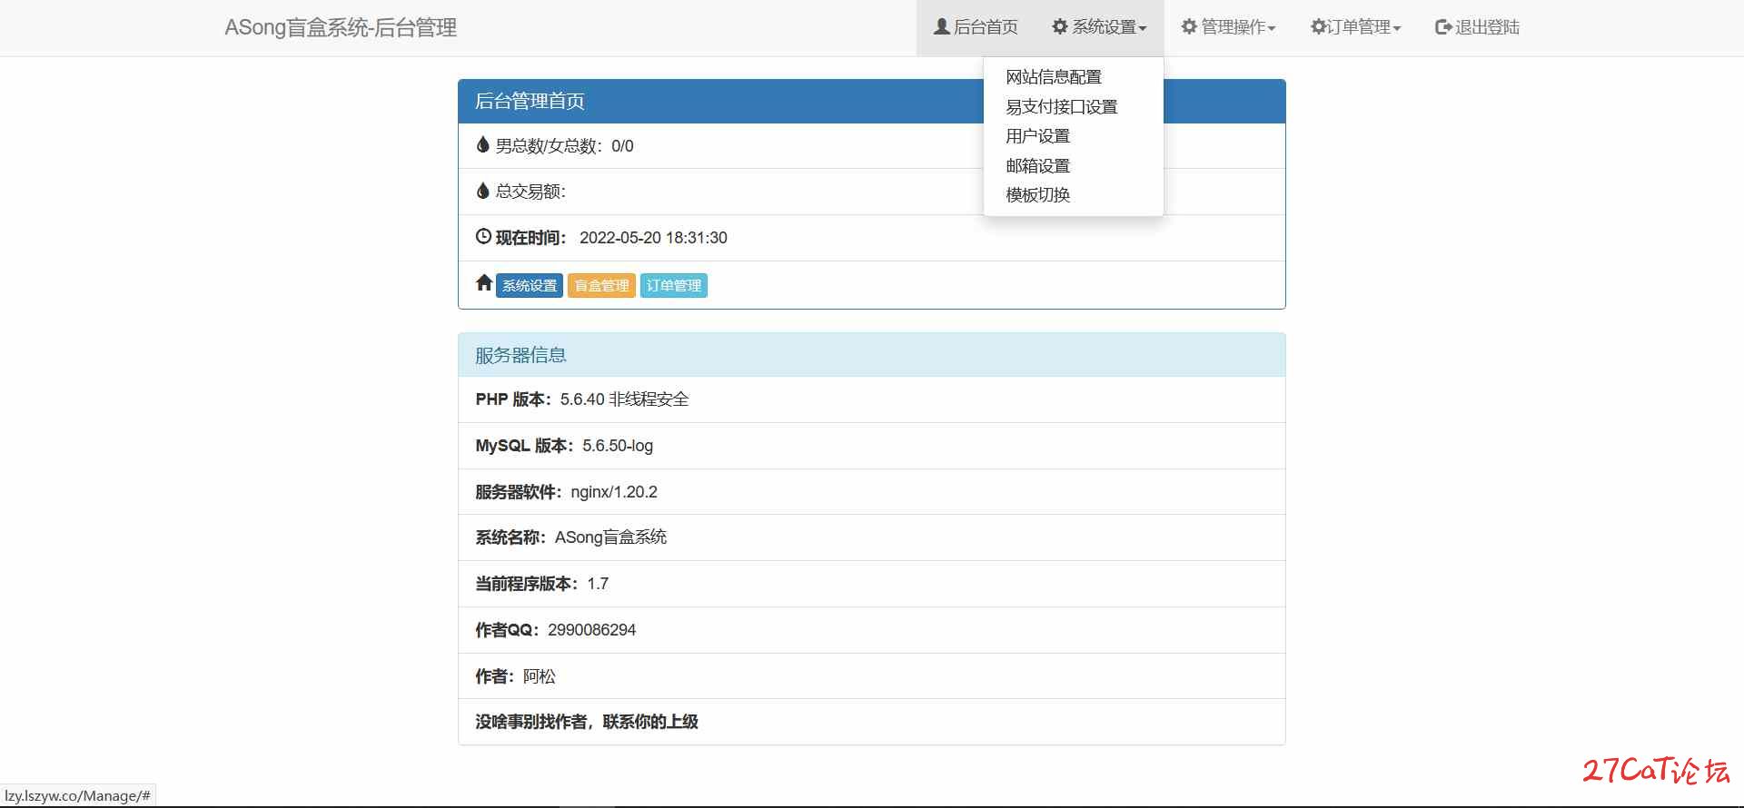The width and height of the screenshot is (1744, 808).
Task: Click the logout icon beside 退出登陆
Action: 1443,26
